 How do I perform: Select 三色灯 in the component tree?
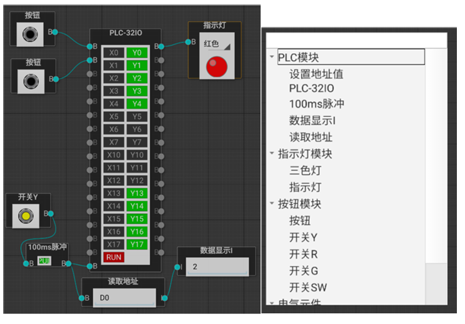click(x=306, y=170)
